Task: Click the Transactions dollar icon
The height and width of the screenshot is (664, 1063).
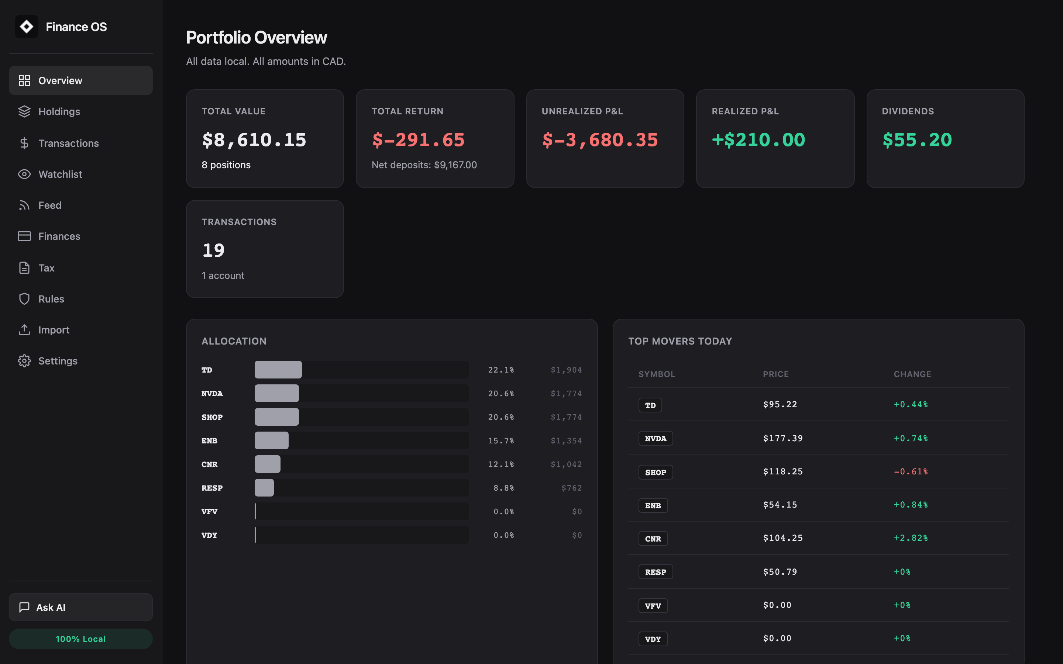Action: click(24, 143)
